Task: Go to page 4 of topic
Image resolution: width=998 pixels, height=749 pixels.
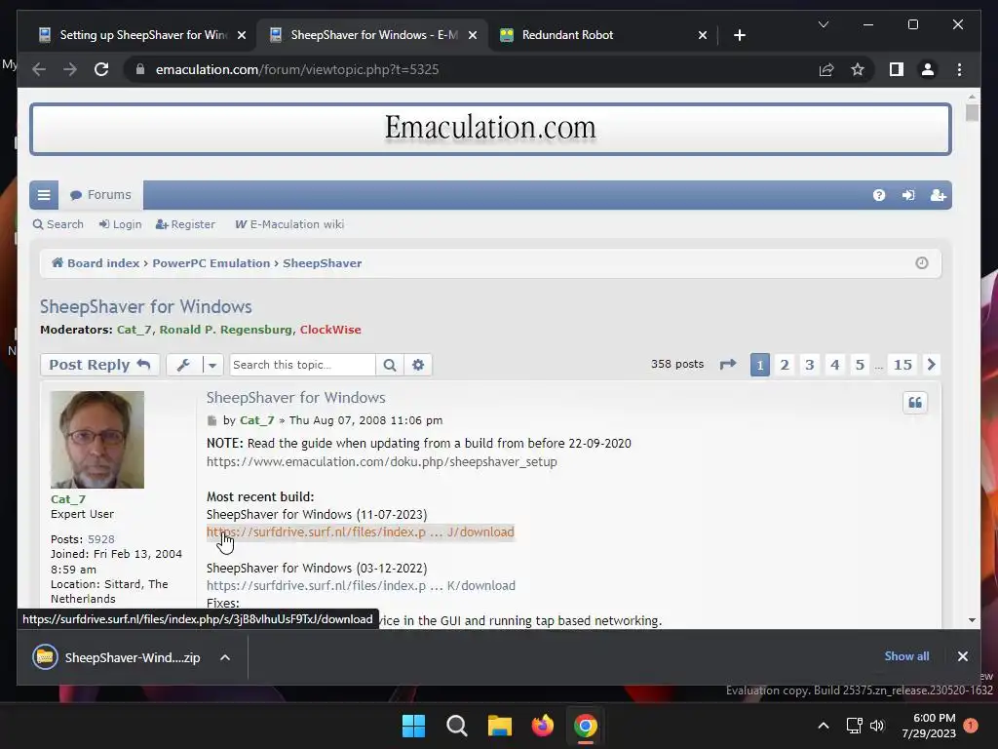Action: (835, 365)
